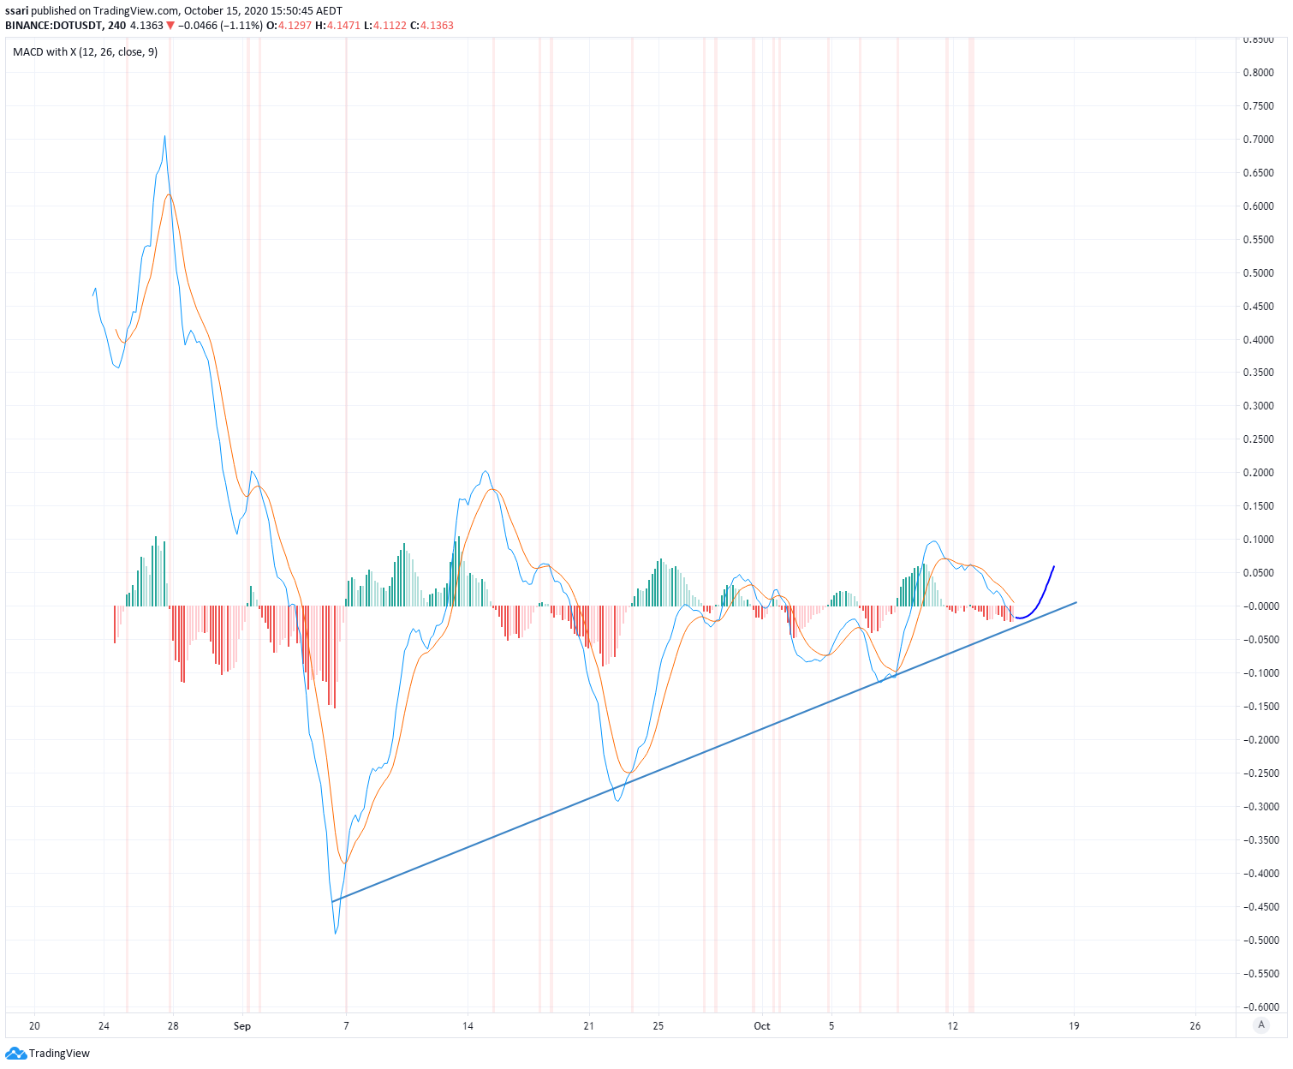Click the TradingView logo icon
Image resolution: width=1293 pixels, height=1069 pixels.
pyautogui.click(x=15, y=1053)
